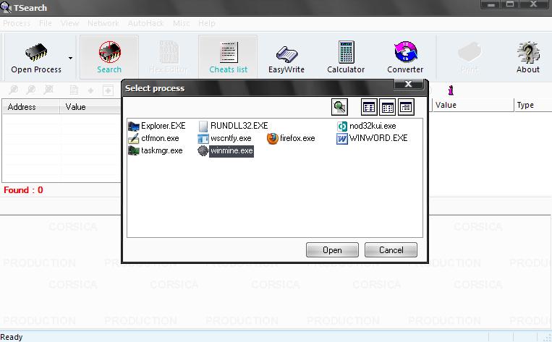
Task: Select nod32kui.exe in the process list
Action: 367,126
